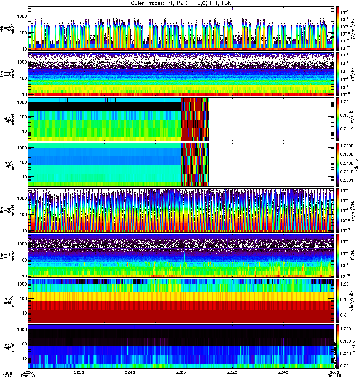Select the thc fff edc34 spectrogram panel

[181, 210]
